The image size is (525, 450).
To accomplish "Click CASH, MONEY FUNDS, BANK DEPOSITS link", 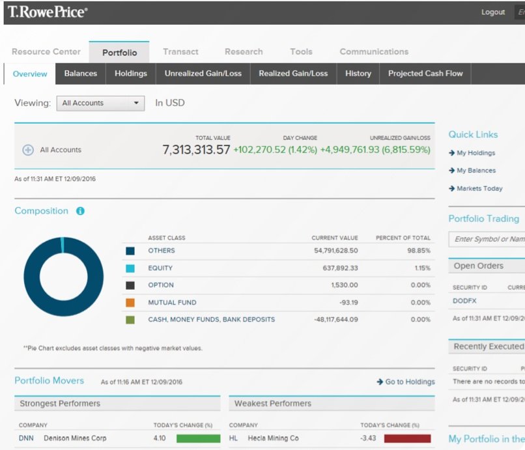I will 212,319.
